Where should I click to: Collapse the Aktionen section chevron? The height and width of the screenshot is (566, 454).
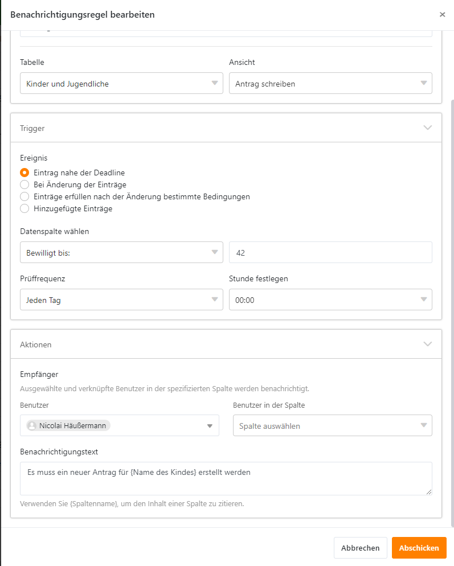tap(428, 344)
